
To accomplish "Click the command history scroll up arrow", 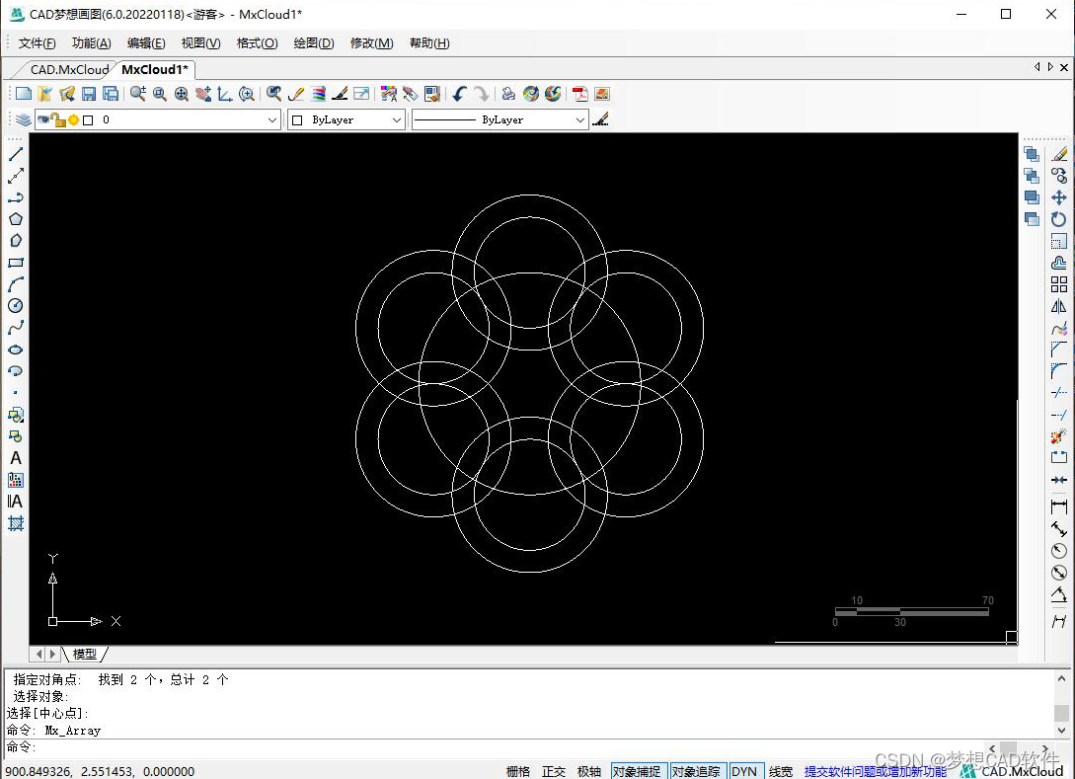I will tap(1061, 679).
